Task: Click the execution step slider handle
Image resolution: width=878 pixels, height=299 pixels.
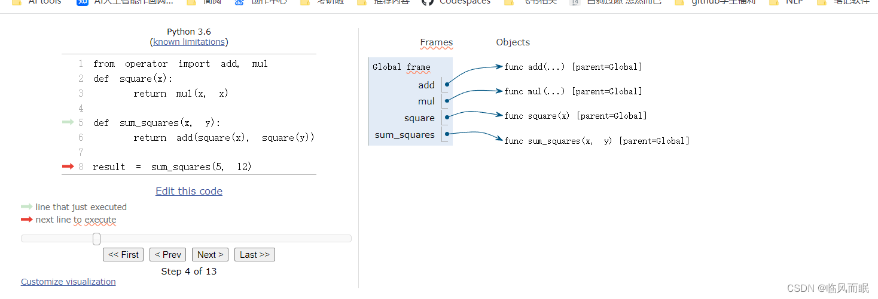Action: [96, 239]
